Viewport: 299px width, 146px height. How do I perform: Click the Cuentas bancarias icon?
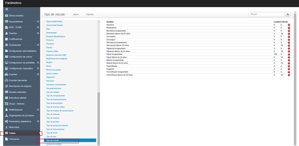[x=6, y=80]
